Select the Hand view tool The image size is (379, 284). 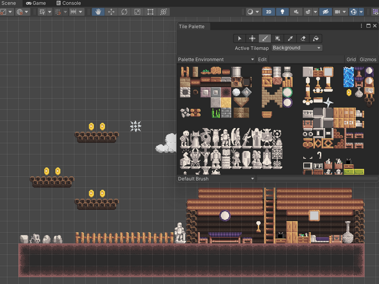(x=98, y=12)
